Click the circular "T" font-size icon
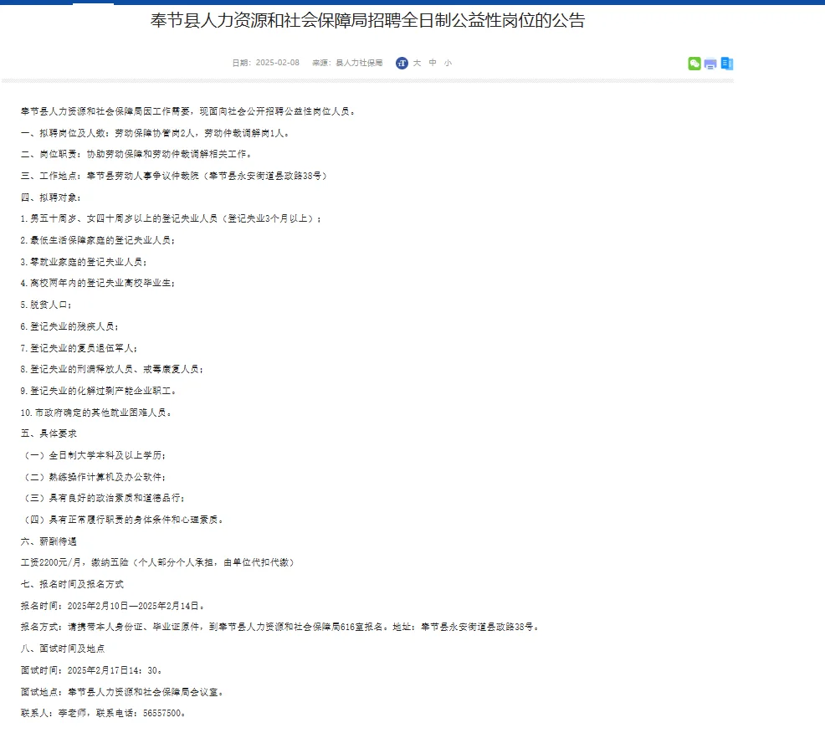825x733 pixels. [x=402, y=63]
